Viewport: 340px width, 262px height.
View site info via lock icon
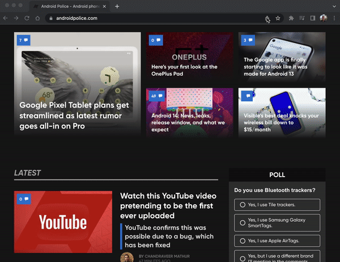[x=51, y=18]
